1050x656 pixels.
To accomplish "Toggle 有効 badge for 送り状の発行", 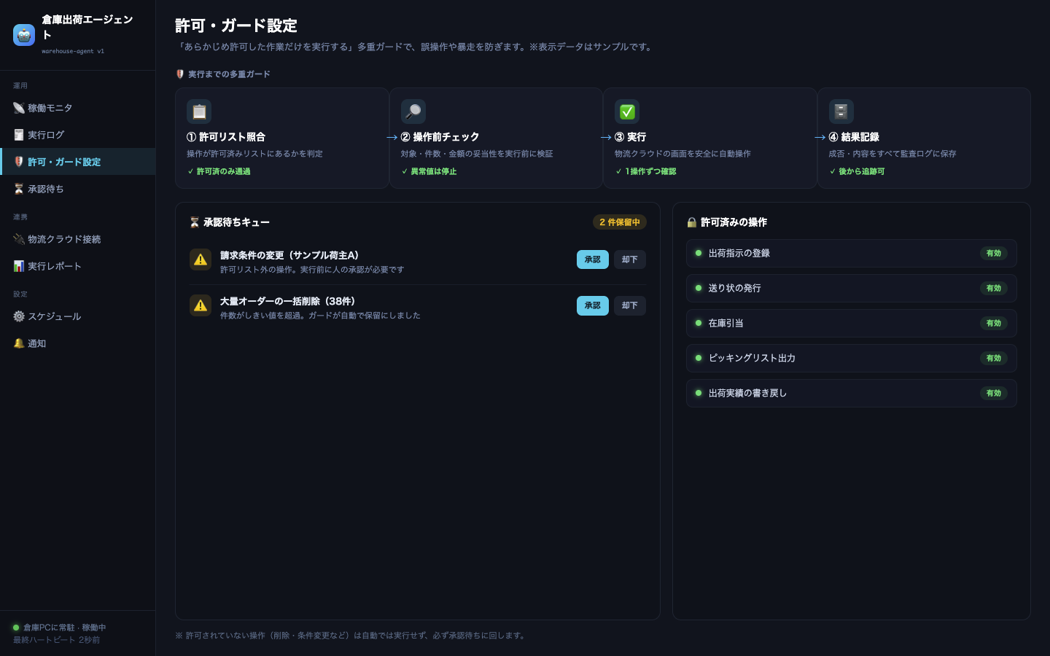I will [x=994, y=288].
